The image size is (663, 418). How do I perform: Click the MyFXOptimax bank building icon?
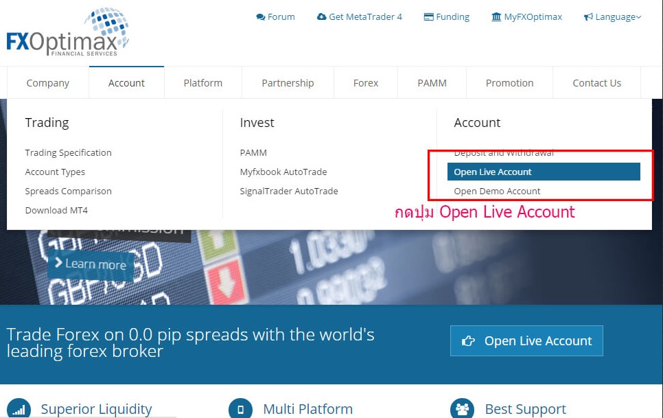coord(496,17)
